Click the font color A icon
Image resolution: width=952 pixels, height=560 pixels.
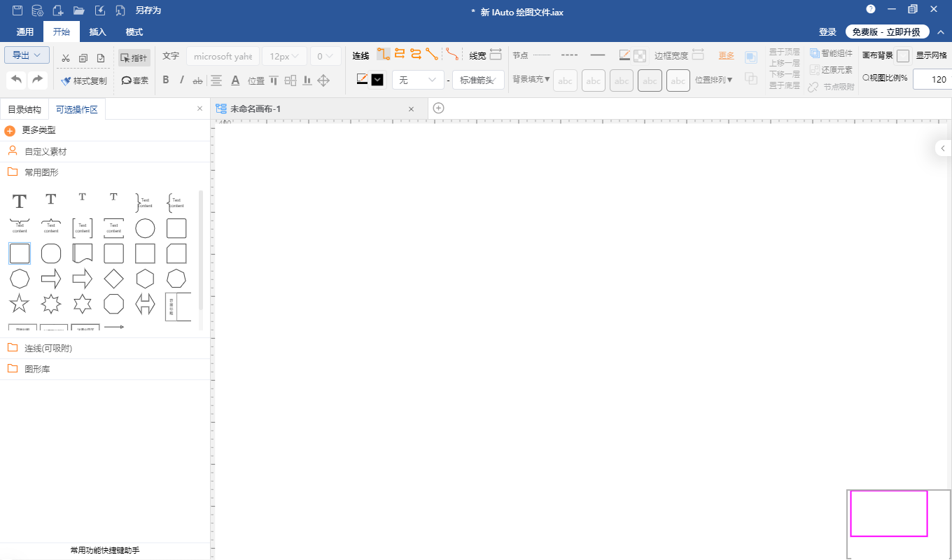[236, 80]
